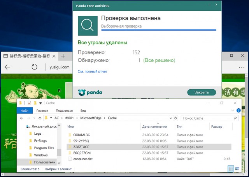Expand the Explorer ribbon with the chevron

click(x=233, y=111)
